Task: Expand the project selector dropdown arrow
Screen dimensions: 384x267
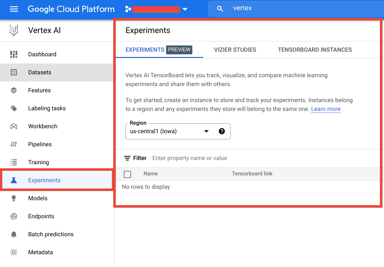Action: pyautogui.click(x=185, y=9)
